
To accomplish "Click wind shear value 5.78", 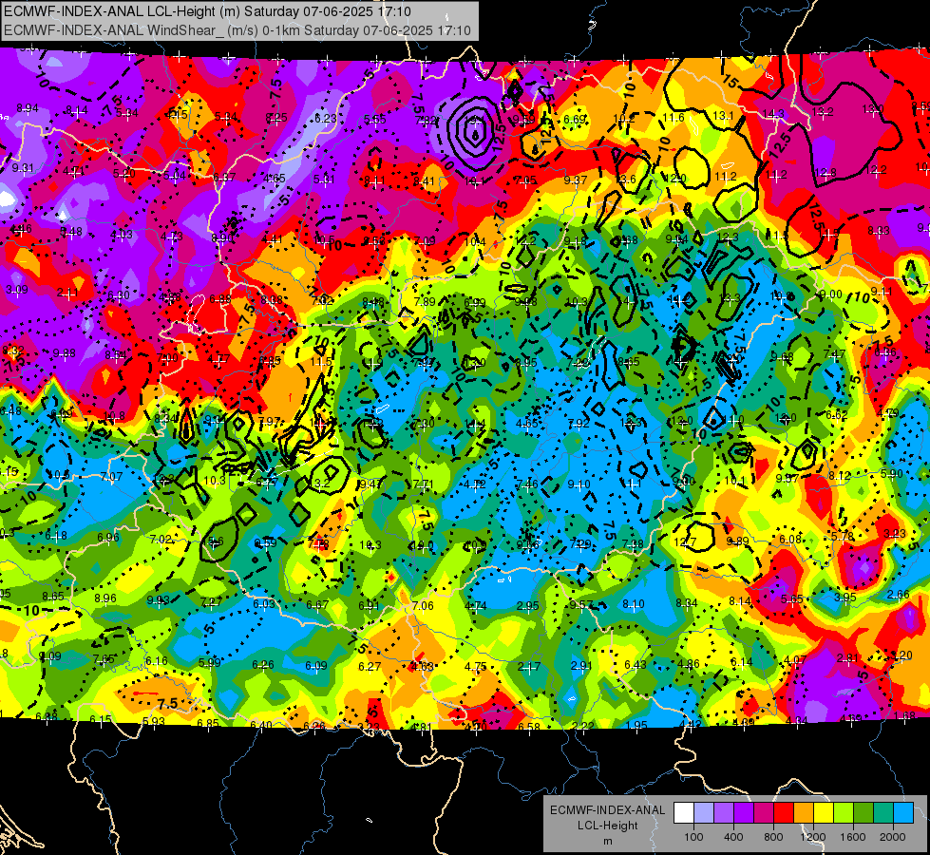I will tap(843, 537).
